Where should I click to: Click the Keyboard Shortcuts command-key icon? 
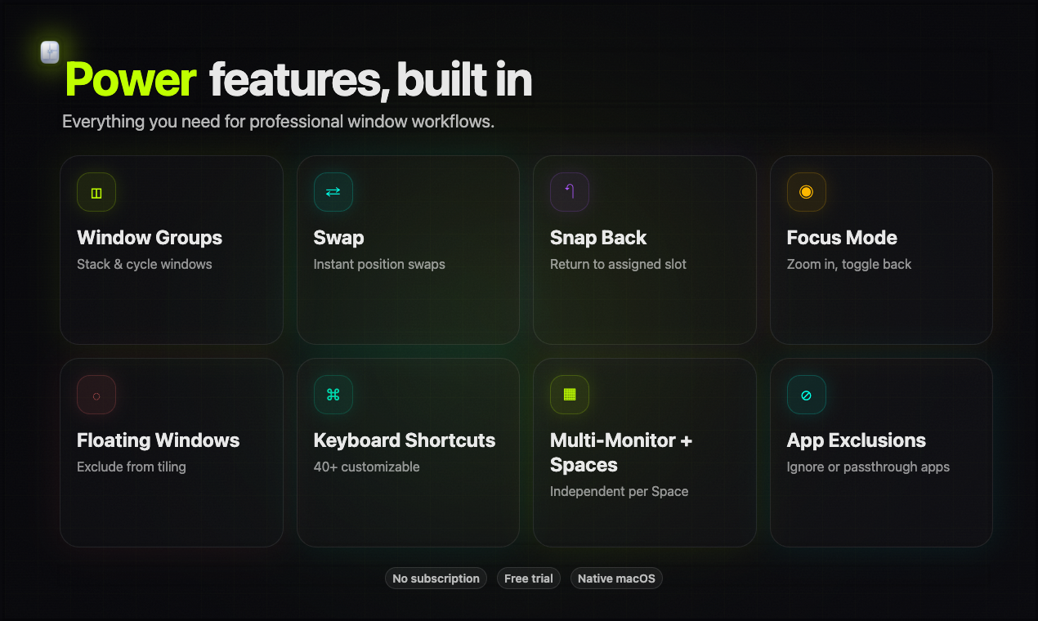[333, 394]
